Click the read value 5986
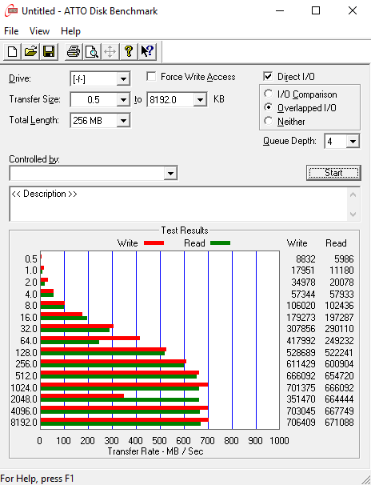Screen dimensions: 371x485 (344, 259)
